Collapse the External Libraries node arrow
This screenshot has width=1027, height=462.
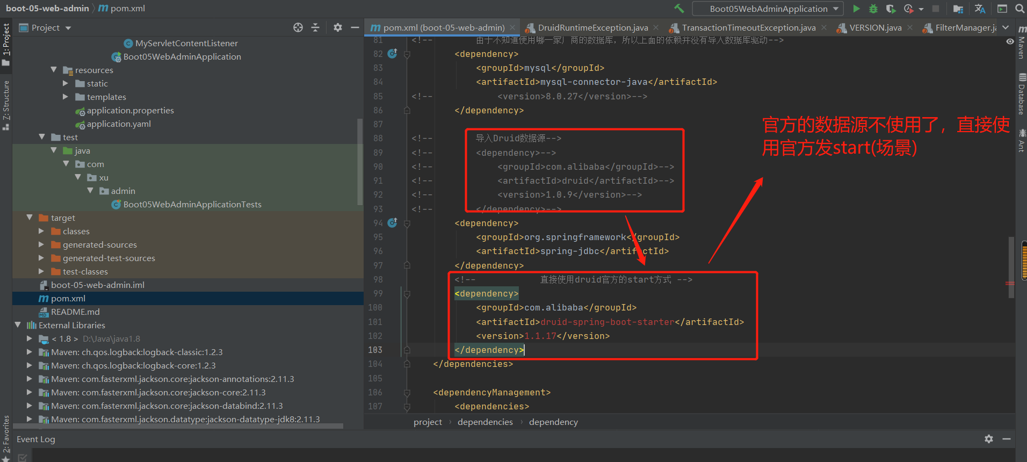point(18,325)
